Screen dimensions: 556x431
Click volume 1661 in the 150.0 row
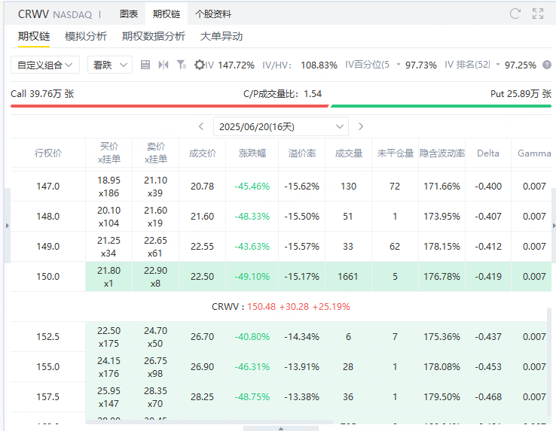(x=348, y=277)
